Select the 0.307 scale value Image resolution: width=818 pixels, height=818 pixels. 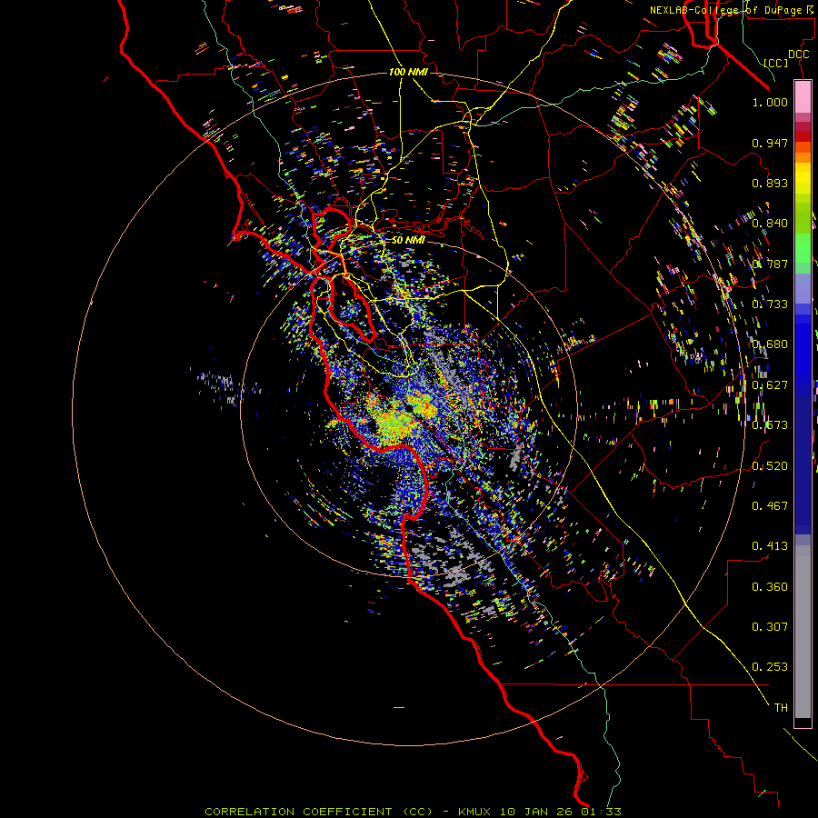pos(770,626)
